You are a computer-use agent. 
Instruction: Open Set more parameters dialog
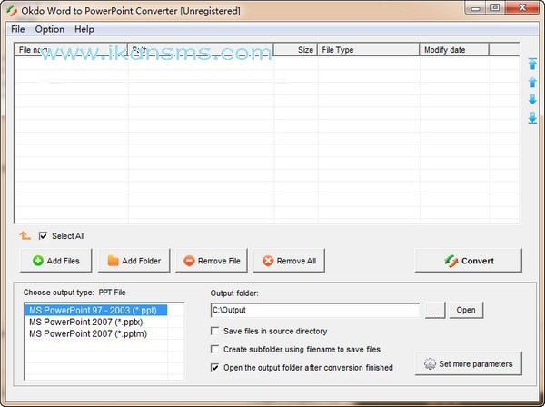click(469, 363)
